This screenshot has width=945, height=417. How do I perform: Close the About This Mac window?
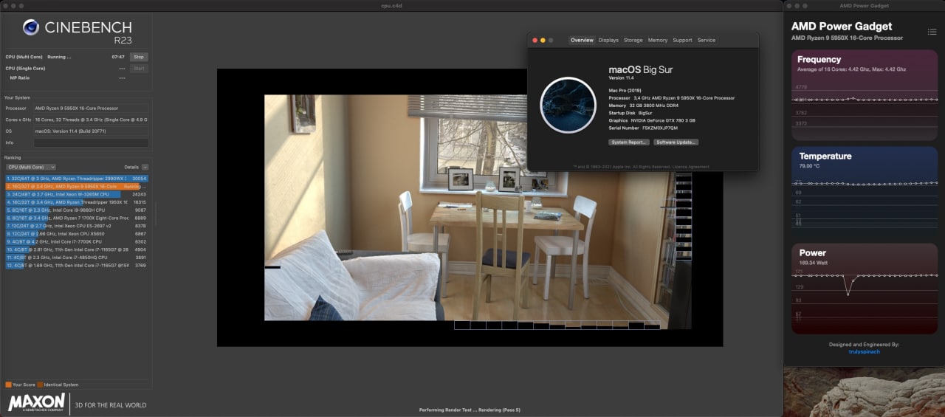coord(535,40)
